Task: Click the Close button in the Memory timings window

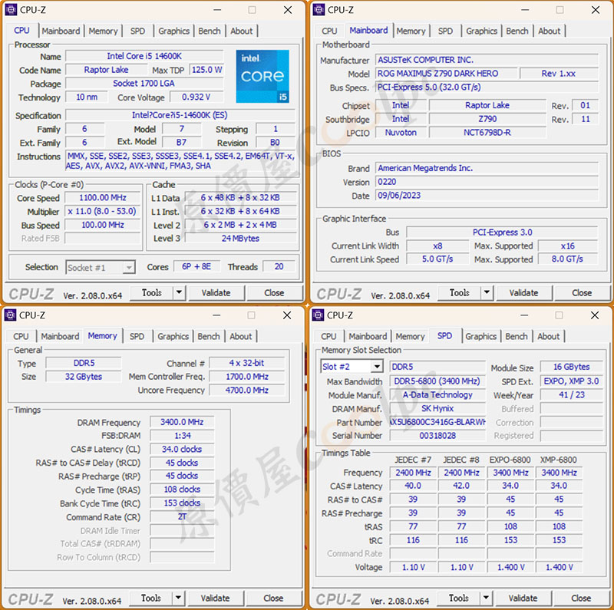Action: click(x=273, y=598)
